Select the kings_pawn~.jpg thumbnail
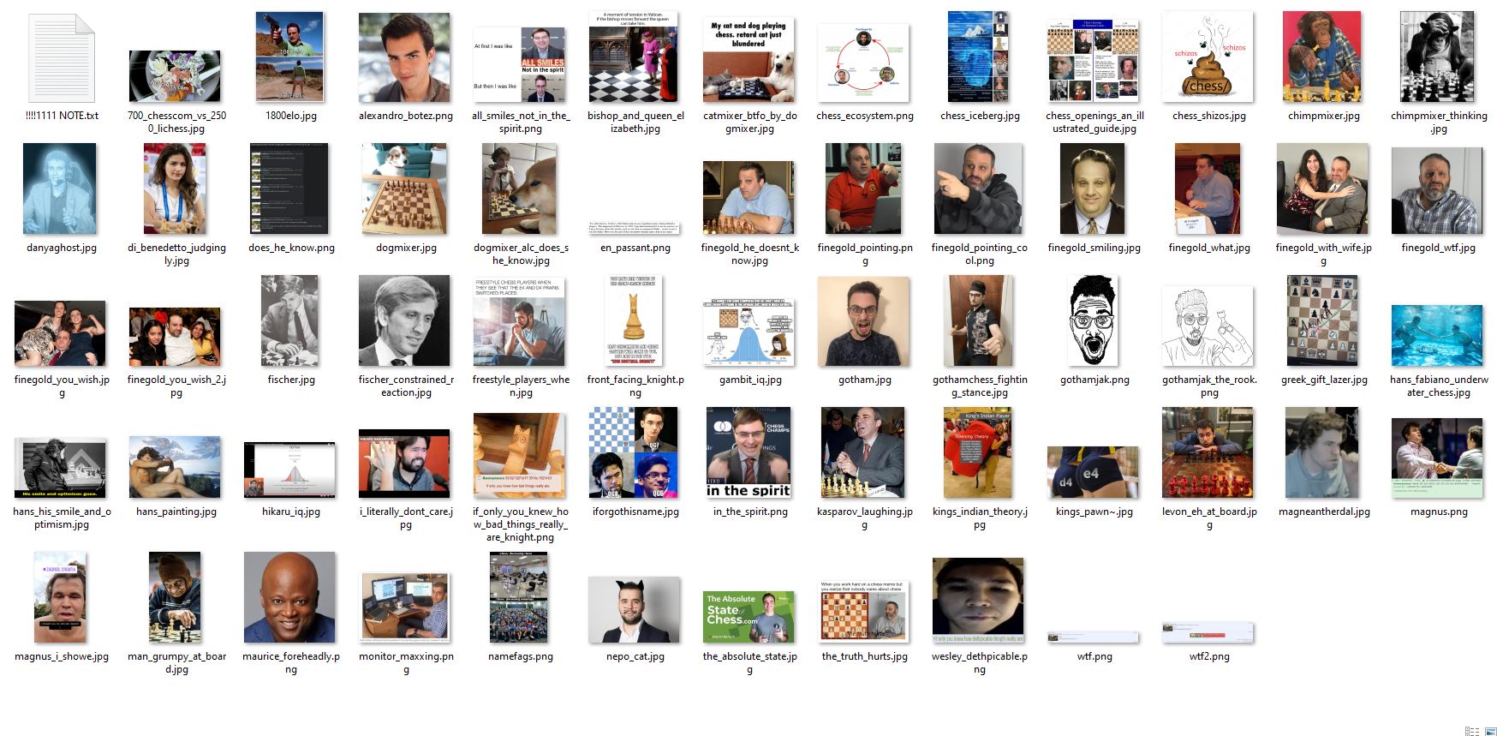The image size is (1497, 736). tap(1093, 472)
